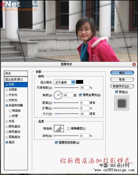138x175 pixels.
Task: Open the contour (等高线) picker thumbnail
Action: (x=58, y=128)
